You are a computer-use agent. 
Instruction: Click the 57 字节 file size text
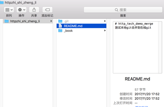140,90
